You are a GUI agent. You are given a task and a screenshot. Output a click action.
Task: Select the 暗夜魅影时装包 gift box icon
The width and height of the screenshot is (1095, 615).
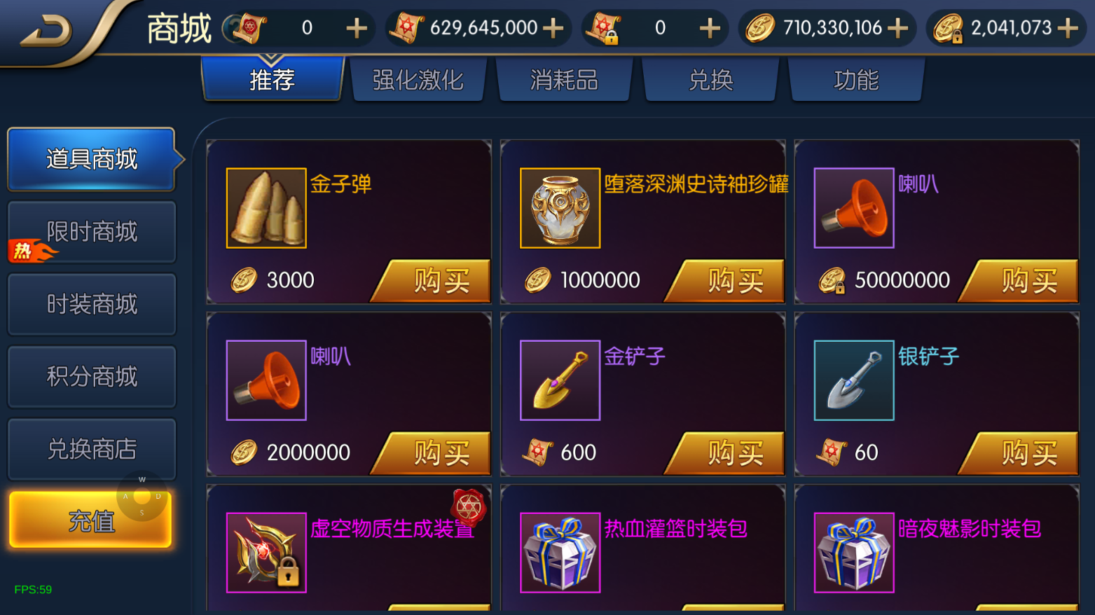tap(854, 553)
